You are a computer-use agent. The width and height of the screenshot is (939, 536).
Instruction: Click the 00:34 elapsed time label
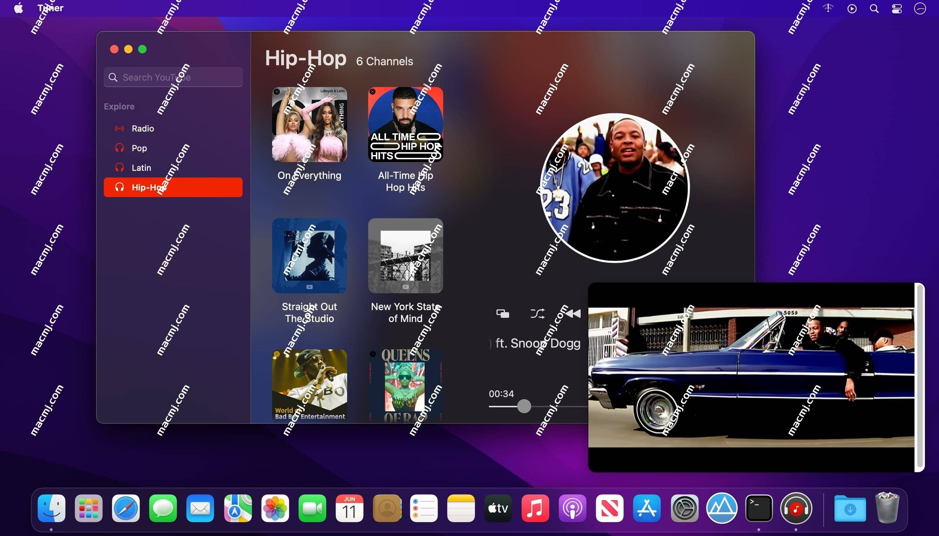point(501,394)
